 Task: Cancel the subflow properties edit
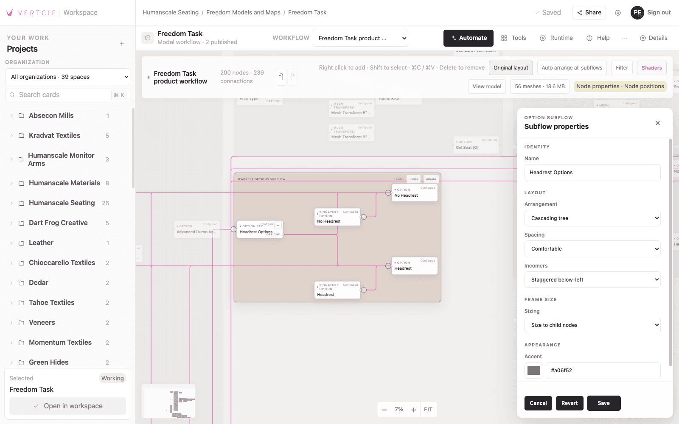tap(539, 403)
